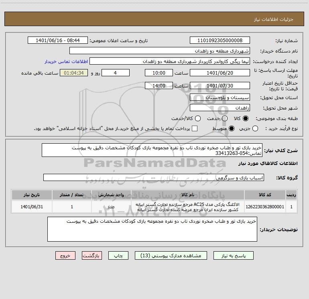
Task: Click the deadline time field 10:00
Action: pos(159,73)
